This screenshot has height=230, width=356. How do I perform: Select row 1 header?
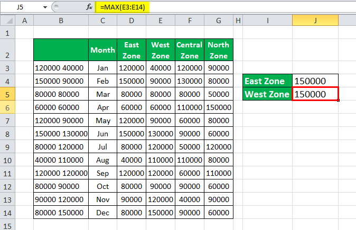pyautogui.click(x=7, y=33)
